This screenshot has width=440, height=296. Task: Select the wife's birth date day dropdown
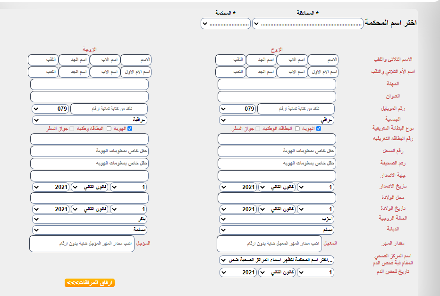tap(128, 209)
